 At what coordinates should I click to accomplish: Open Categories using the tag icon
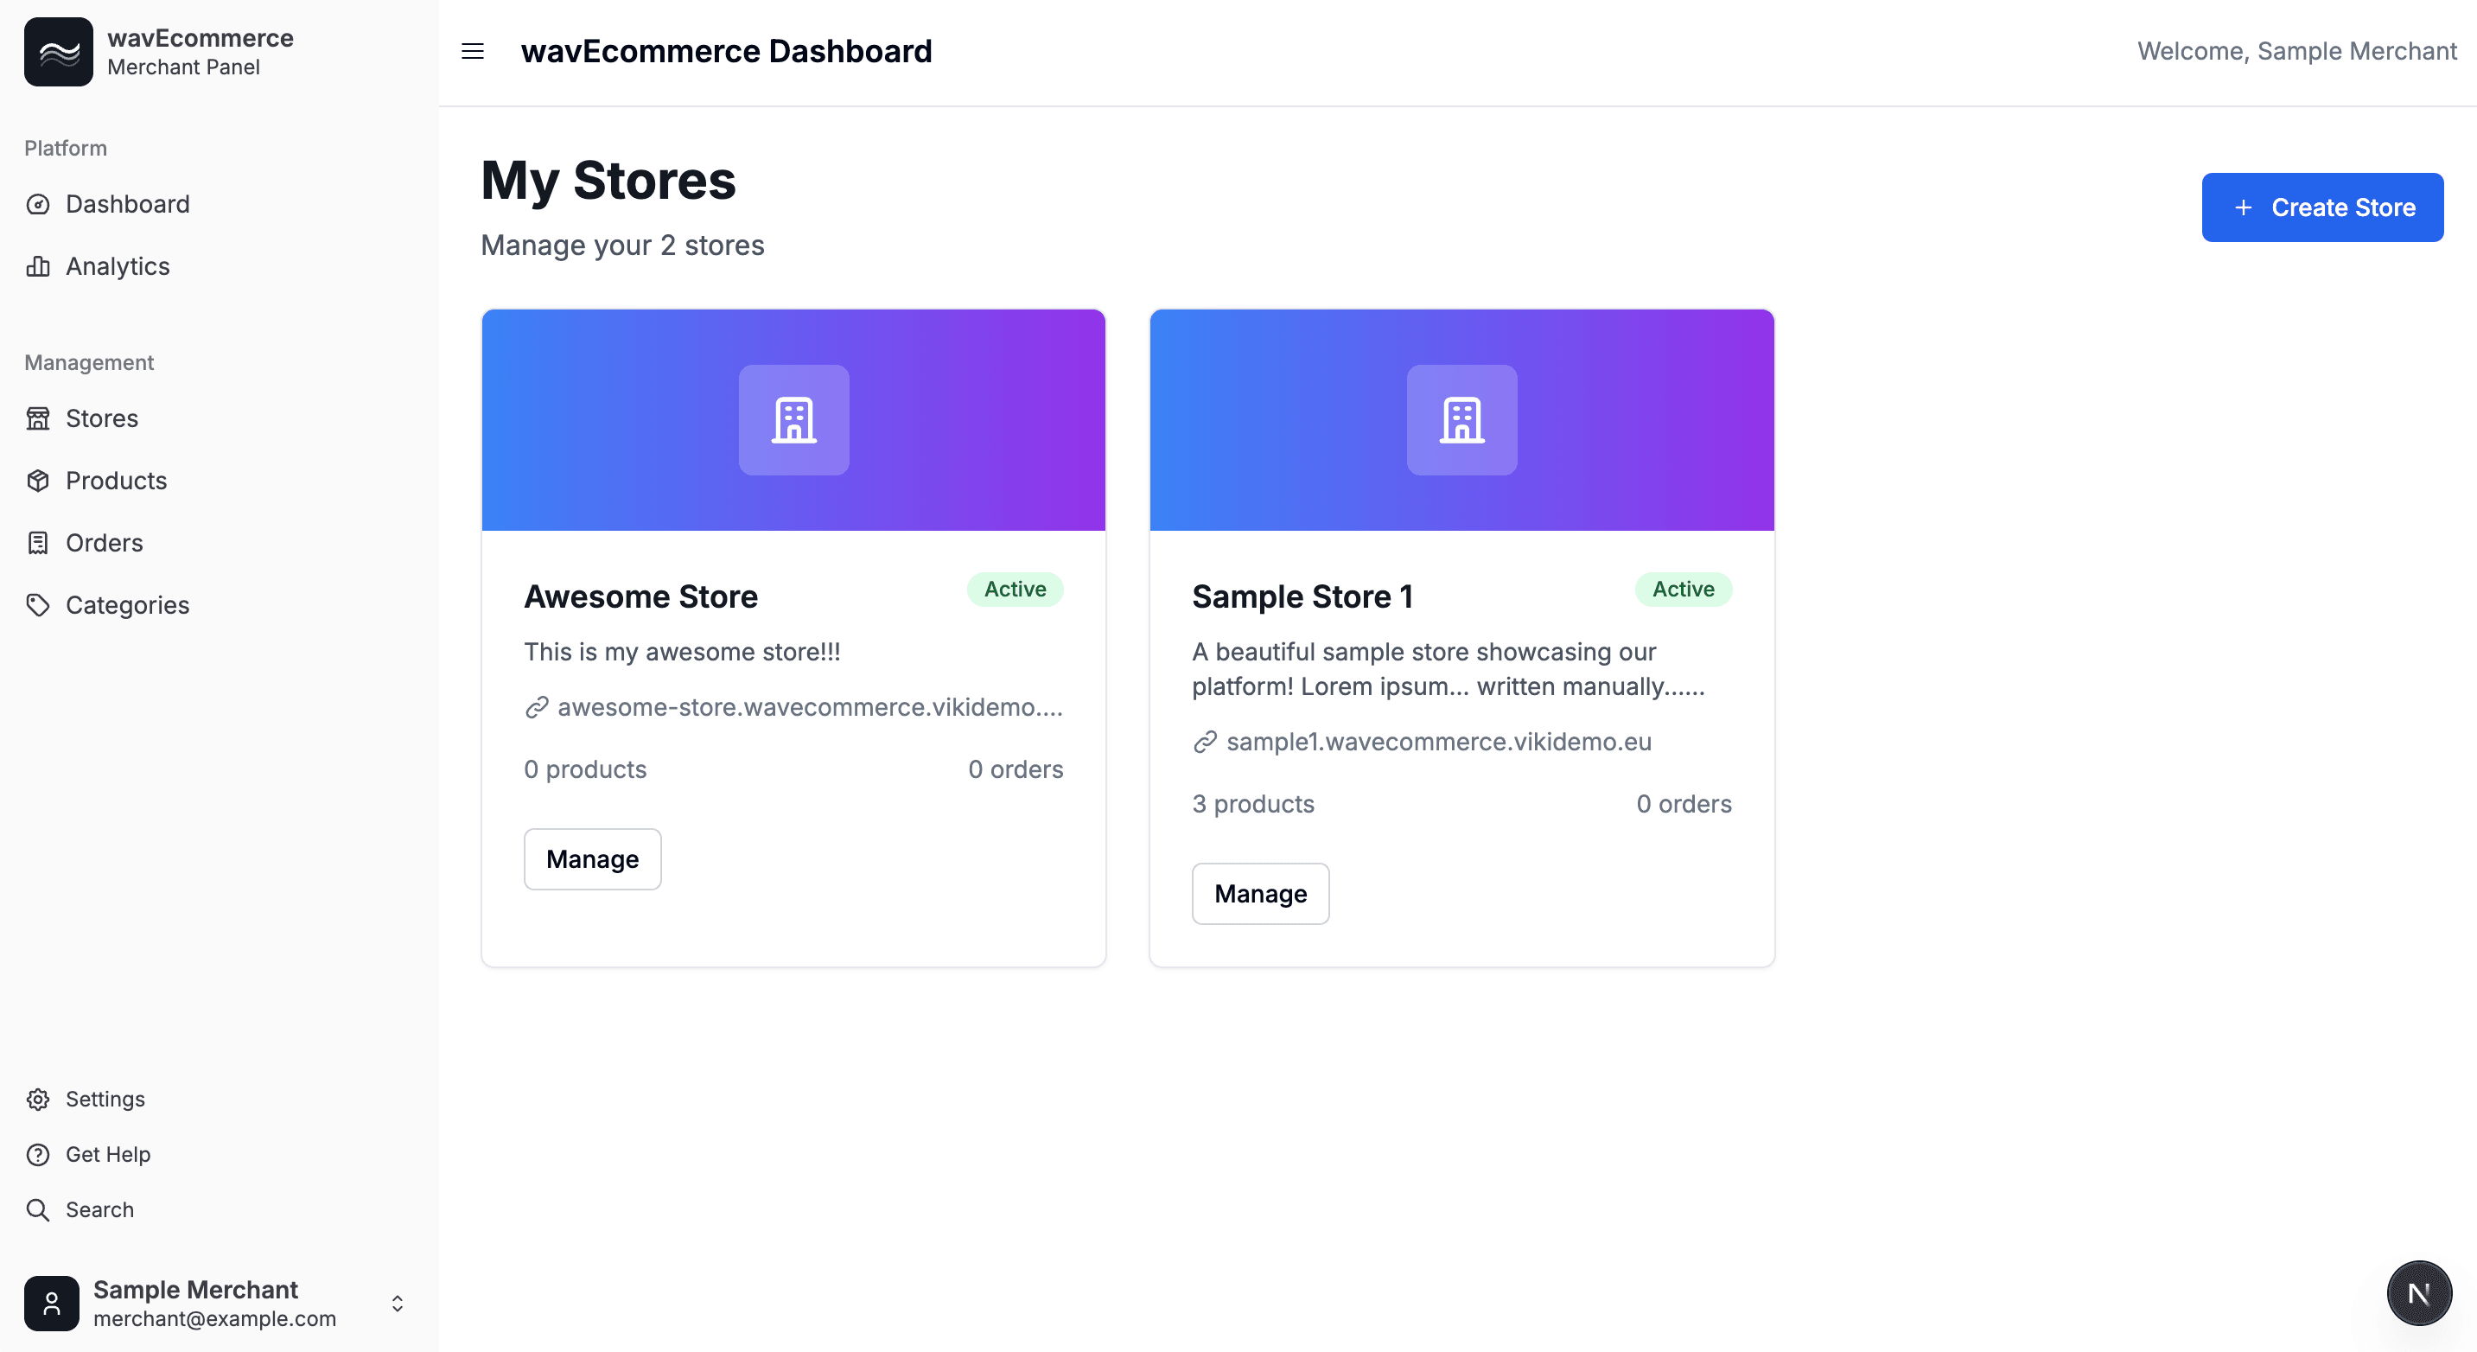pos(39,605)
